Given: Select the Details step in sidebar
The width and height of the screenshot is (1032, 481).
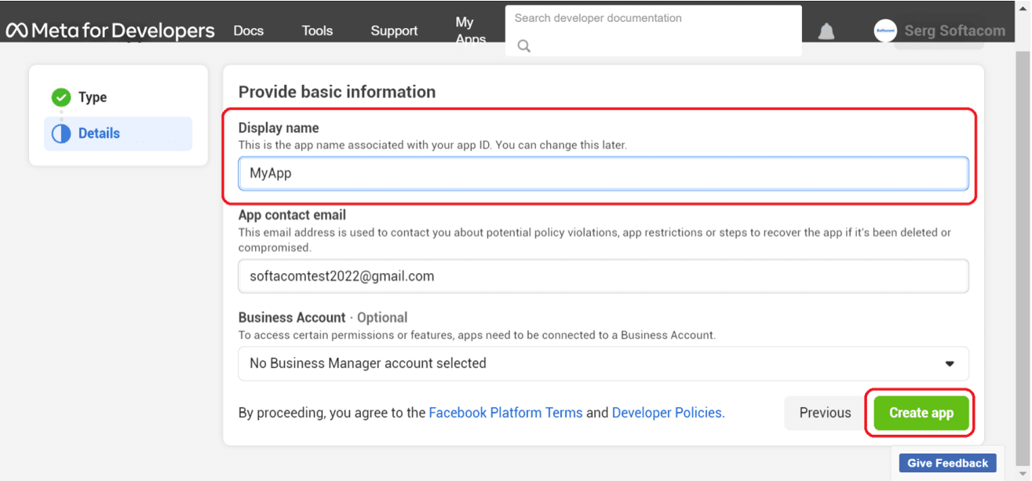Looking at the screenshot, I should tap(118, 133).
